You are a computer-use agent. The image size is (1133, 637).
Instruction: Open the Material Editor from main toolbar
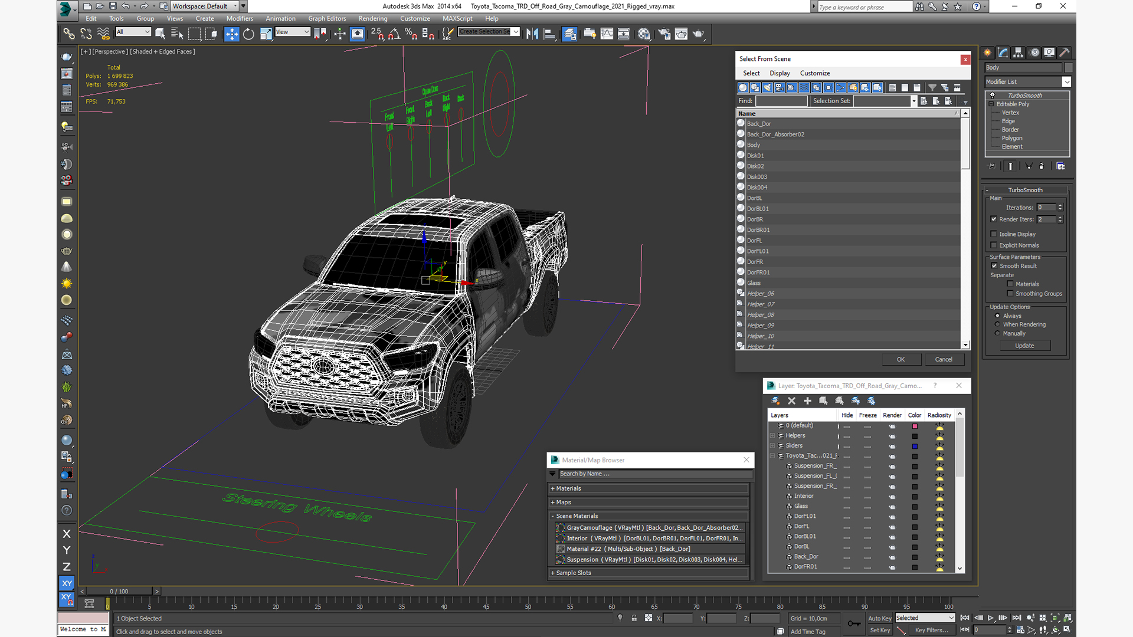click(644, 34)
